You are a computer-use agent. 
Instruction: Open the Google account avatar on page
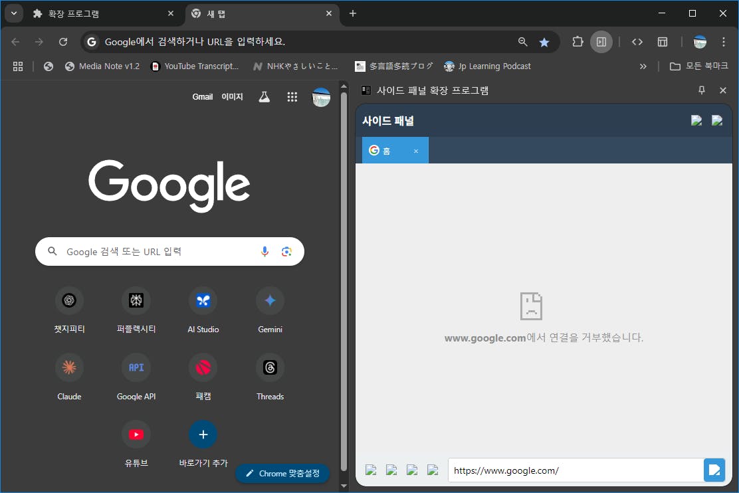321,97
